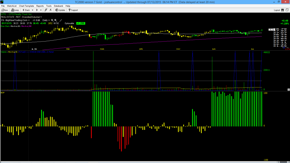290x163 pixels.
Task: Click the small gray square by volume pane
Action: coord(289,90)
